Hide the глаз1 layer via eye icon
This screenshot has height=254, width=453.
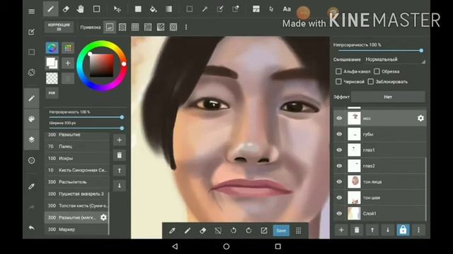pyautogui.click(x=339, y=150)
